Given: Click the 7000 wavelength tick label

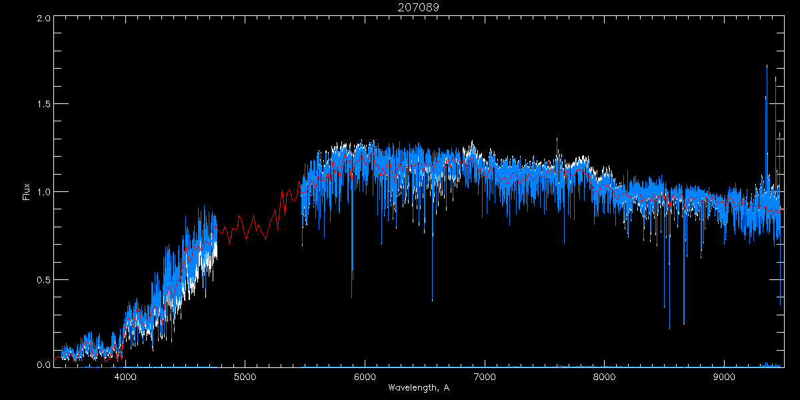Looking at the screenshot, I should (485, 376).
